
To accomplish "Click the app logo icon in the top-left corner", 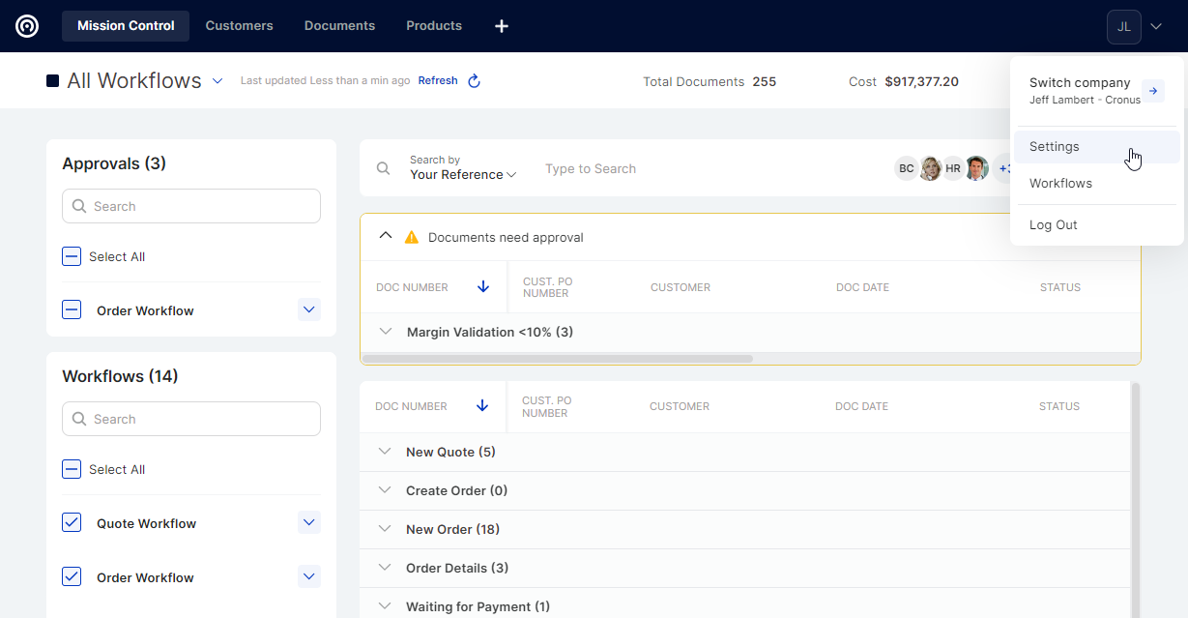I will [x=27, y=26].
